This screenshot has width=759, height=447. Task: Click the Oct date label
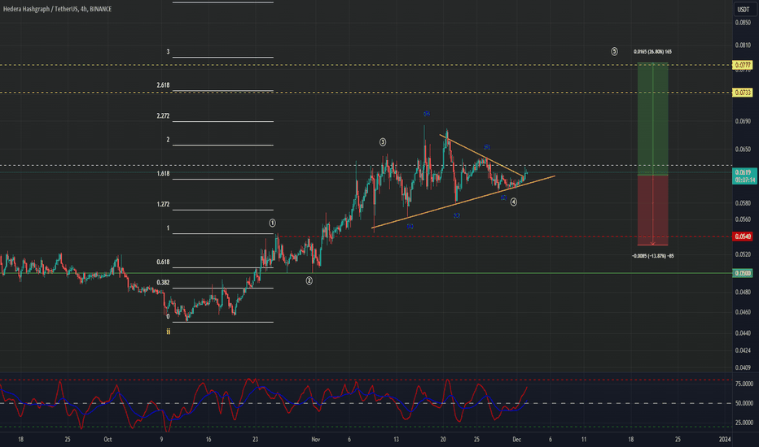point(107,439)
